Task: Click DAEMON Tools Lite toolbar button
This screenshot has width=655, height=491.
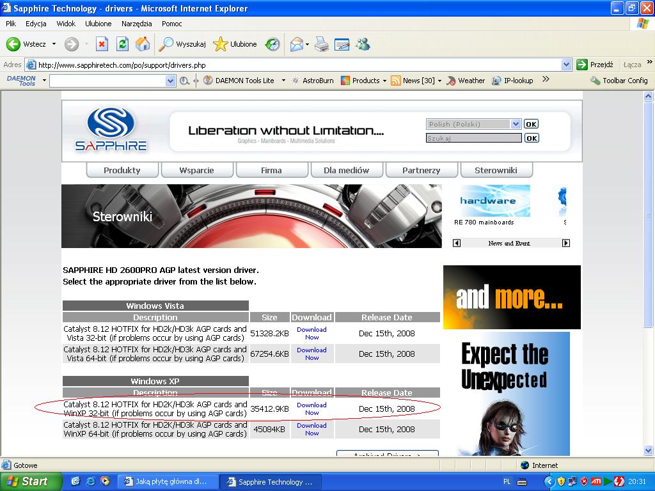Action: click(239, 81)
